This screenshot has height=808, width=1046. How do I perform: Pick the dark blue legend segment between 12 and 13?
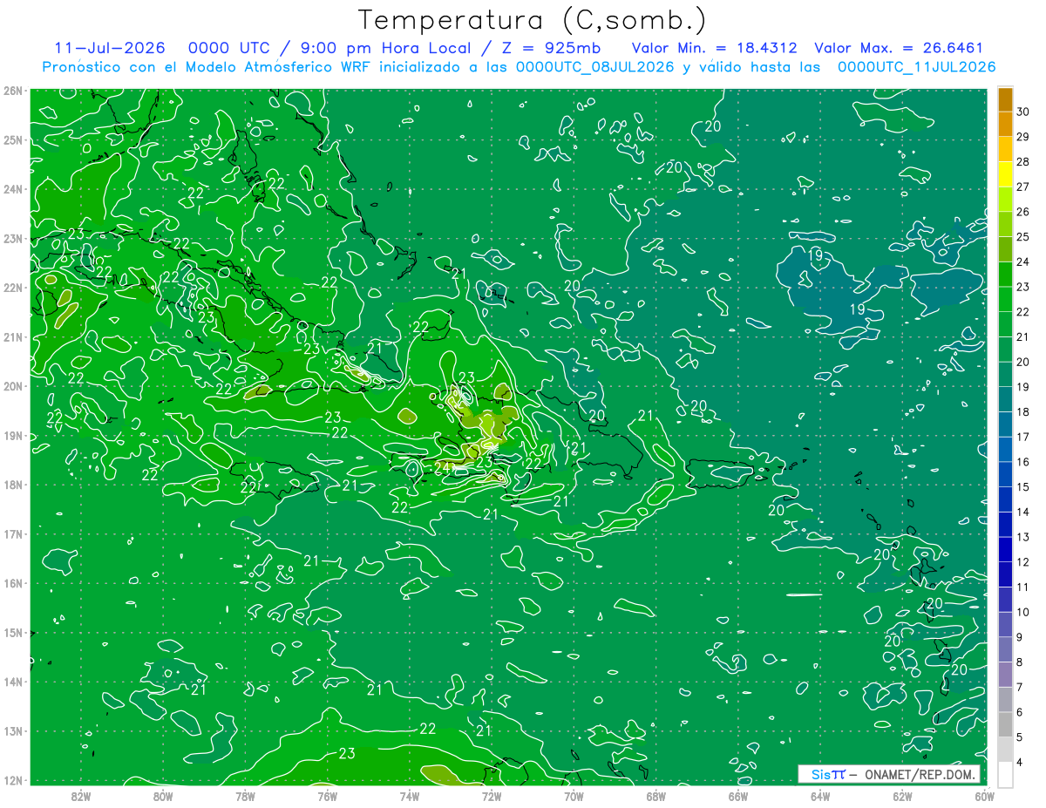coord(1005,549)
